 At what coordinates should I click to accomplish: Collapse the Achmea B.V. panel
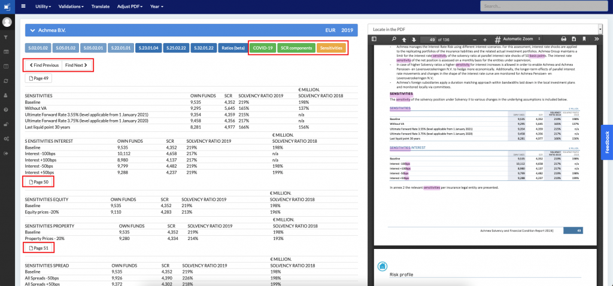33,29
